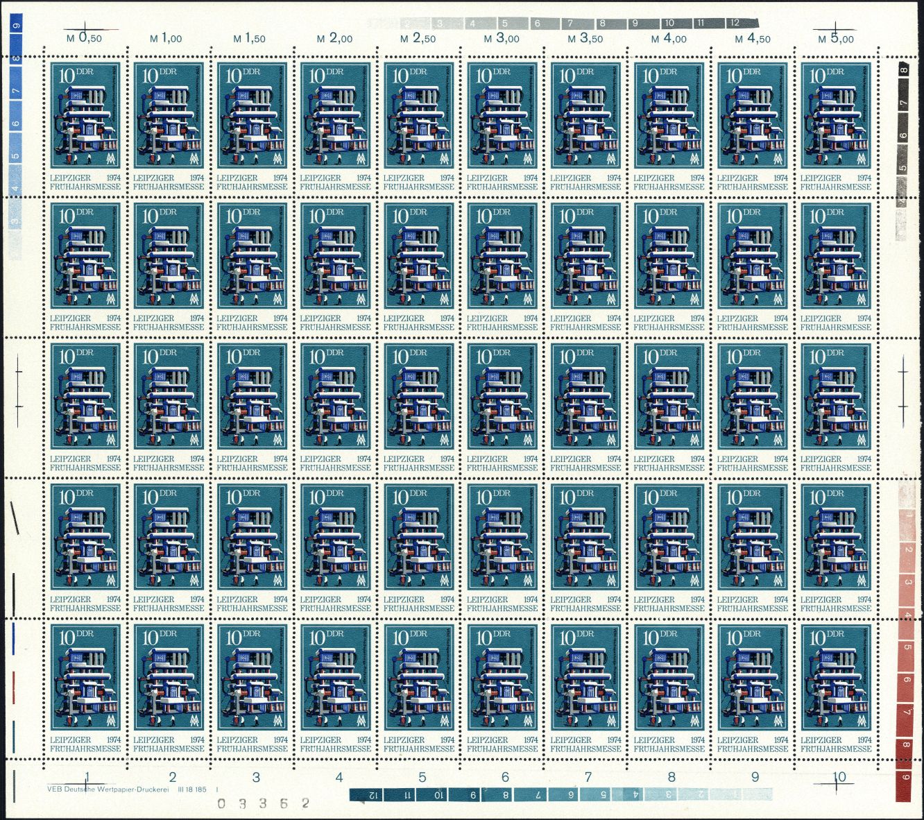Select the 'M 3,50' margin value
Viewport: 924px width, 820px height.
coord(585,39)
